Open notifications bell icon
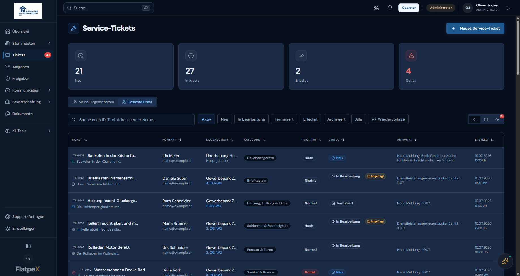This screenshot has width=520, height=276. pos(390,8)
